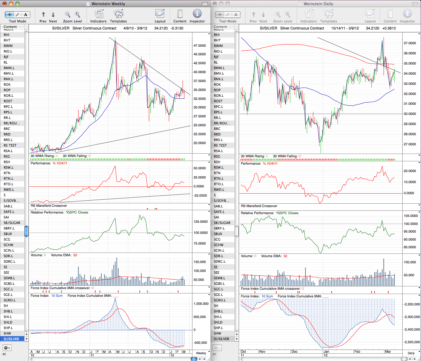Select the line drawing tool in Weinstein Weekly
Viewport: 421px width, 361px height.
point(17,14)
